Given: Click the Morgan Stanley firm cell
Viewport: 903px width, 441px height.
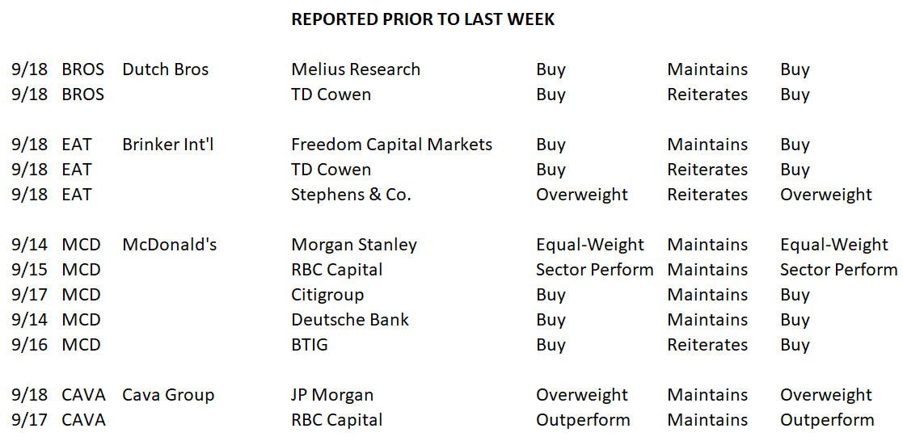Looking at the screenshot, I should (354, 245).
